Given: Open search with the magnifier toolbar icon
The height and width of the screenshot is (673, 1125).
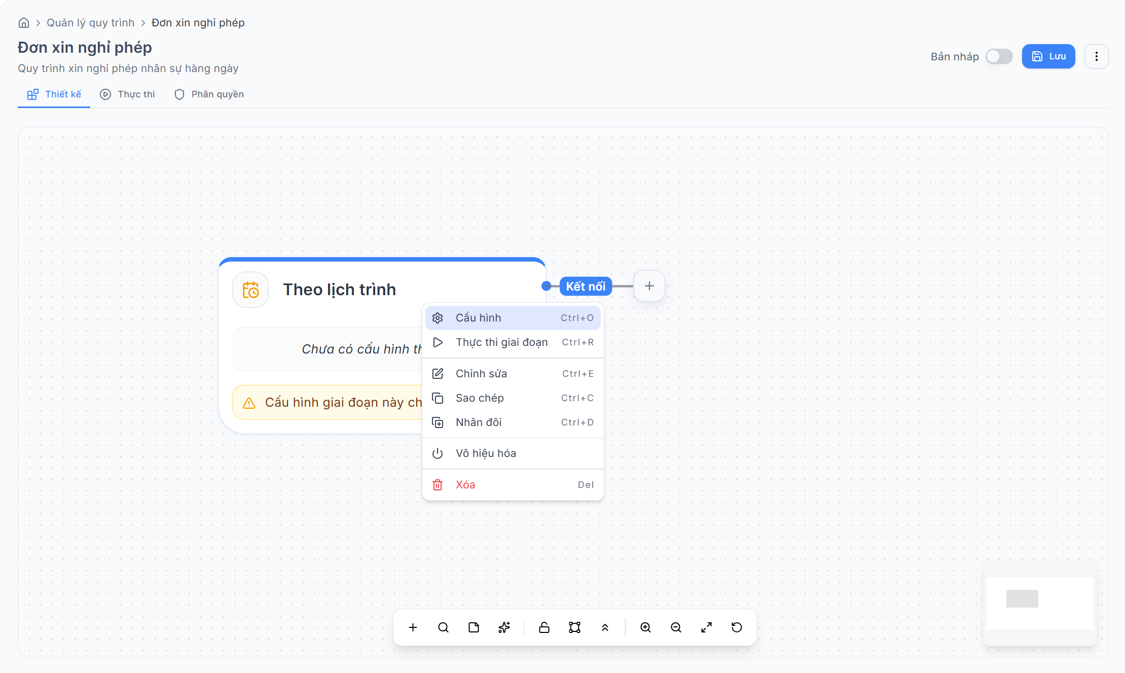Looking at the screenshot, I should pos(443,627).
